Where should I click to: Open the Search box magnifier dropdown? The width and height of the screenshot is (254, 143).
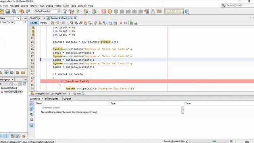pyautogui.click(x=223, y=6)
